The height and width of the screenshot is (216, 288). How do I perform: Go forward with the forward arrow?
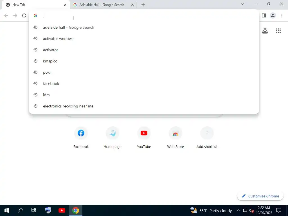click(15, 15)
